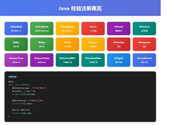Click the @Size(min = 3, max = 20) line
The height and width of the screenshot is (125, 179).
[x=24, y=91]
